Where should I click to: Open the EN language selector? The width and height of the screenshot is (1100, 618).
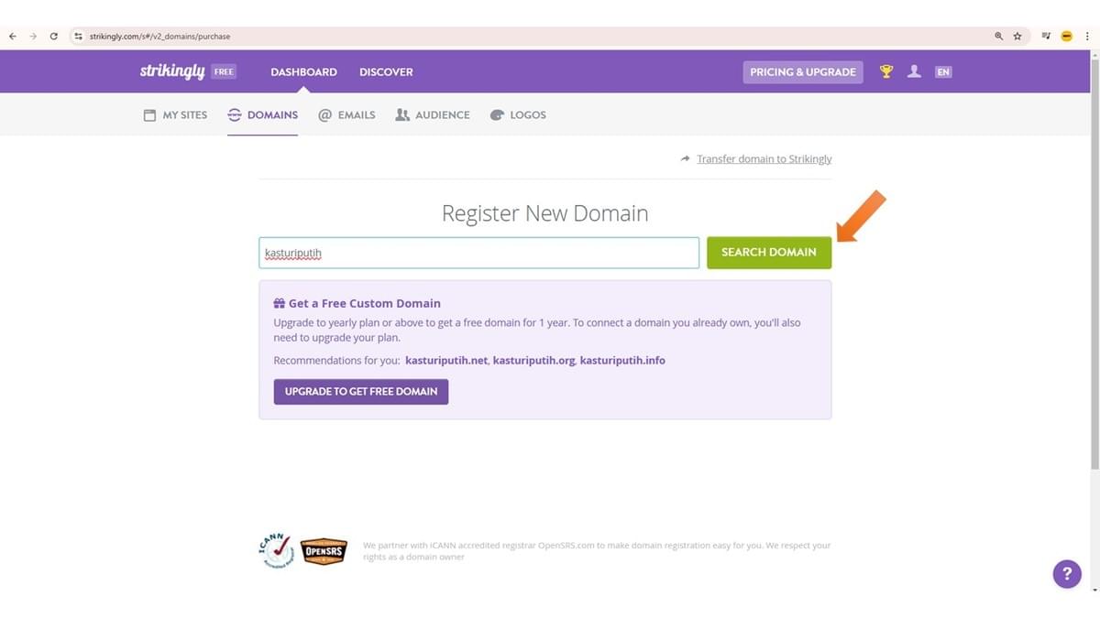943,71
